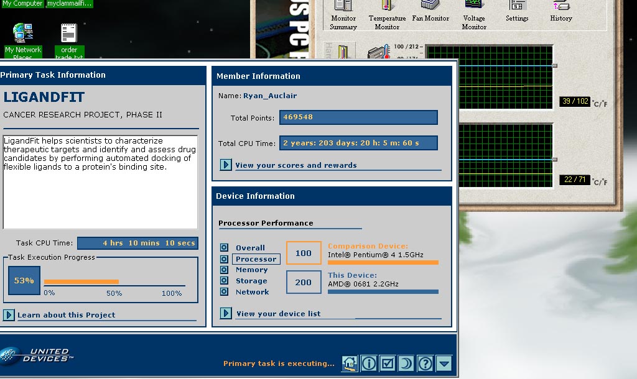The width and height of the screenshot is (637, 379).
Task: Open Voltage Monitor in PC Probe
Action: pyautogui.click(x=474, y=16)
